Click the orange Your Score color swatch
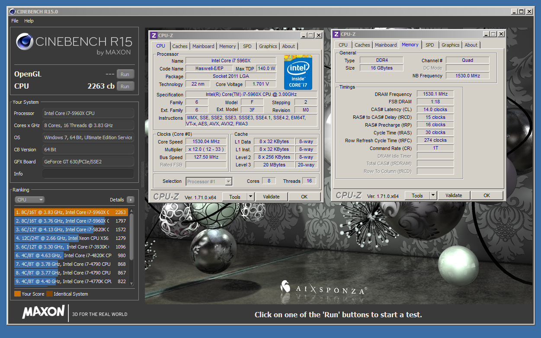This screenshot has width=541, height=338. click(x=17, y=294)
